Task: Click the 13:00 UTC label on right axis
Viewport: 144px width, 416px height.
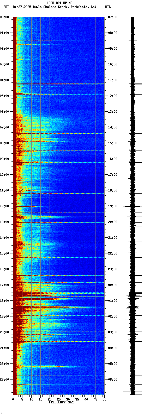Action: click(x=113, y=112)
